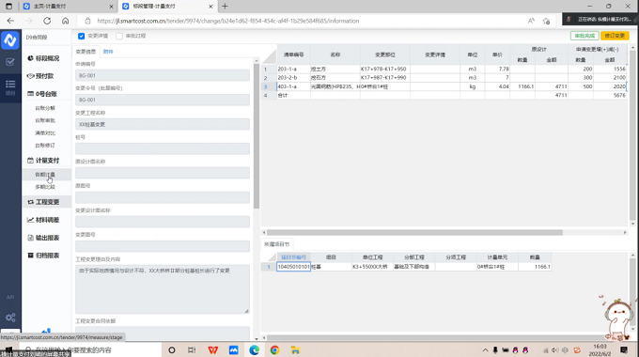Click the blue app logo in sidebar
The width and height of the screenshot is (639, 357).
[x=10, y=40]
